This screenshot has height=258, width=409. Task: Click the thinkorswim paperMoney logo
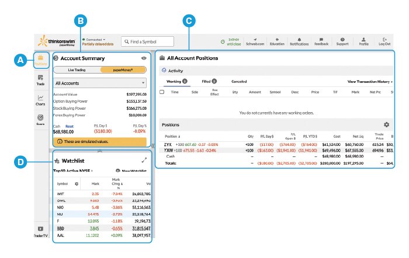pos(57,41)
